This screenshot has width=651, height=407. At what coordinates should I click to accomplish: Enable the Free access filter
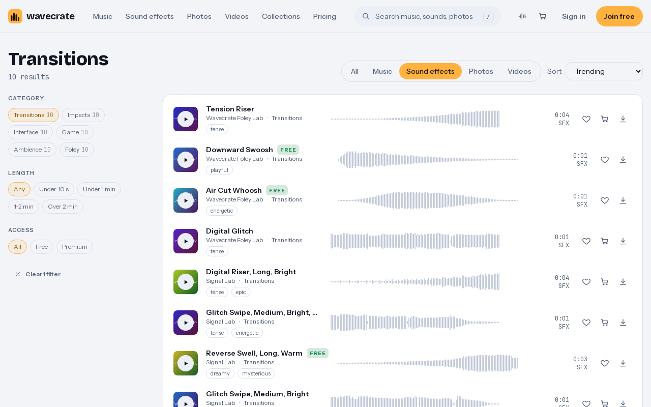click(42, 247)
